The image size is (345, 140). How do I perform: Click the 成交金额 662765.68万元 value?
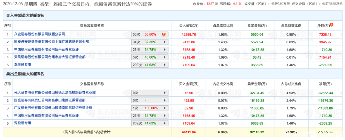click(x=332, y=4)
